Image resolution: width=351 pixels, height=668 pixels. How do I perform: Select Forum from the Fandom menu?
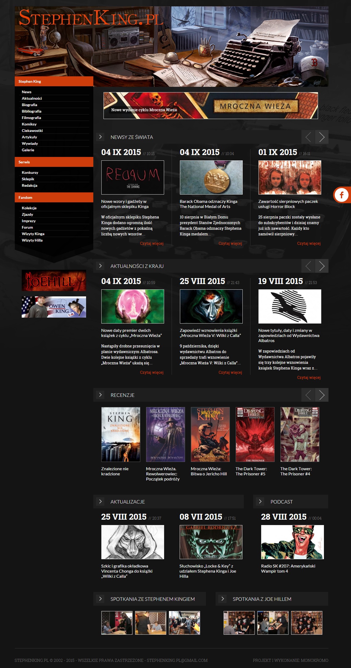coord(27,227)
